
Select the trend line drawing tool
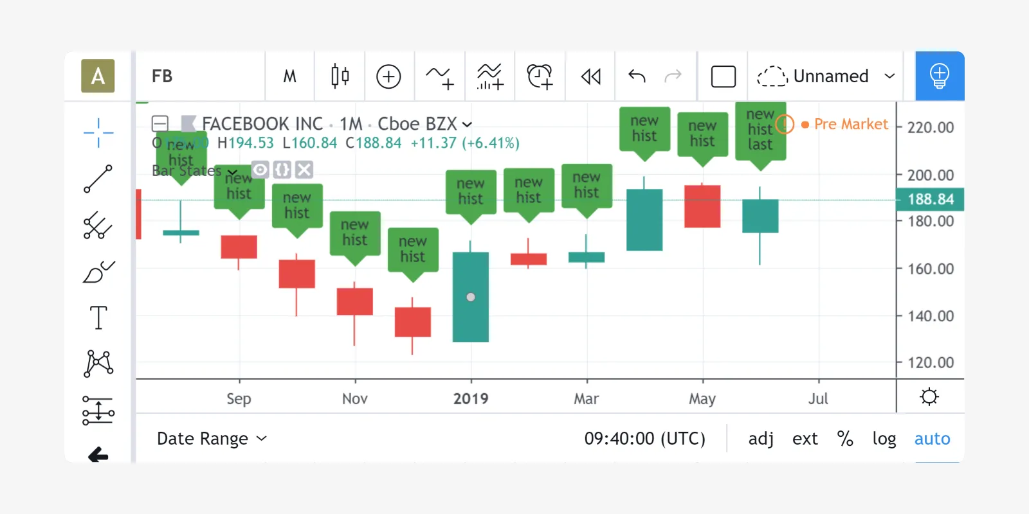tap(98, 179)
